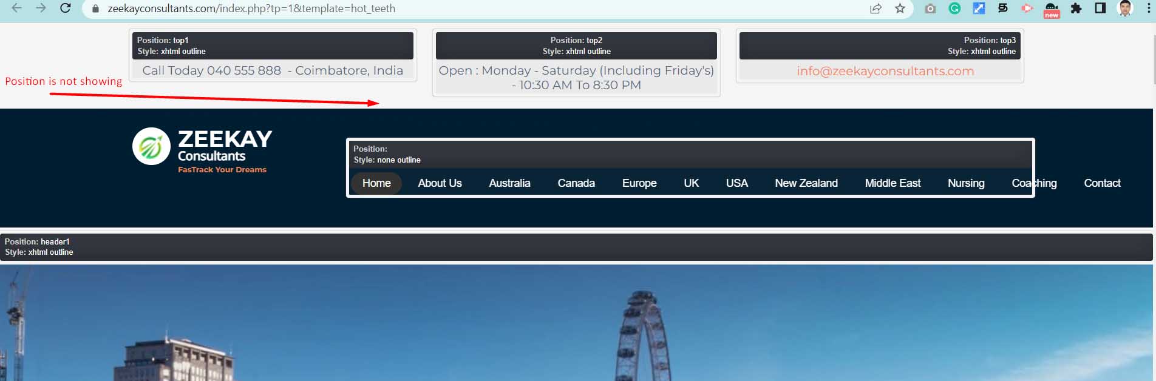Open the Chrome profile avatar
1156x381 pixels.
pyautogui.click(x=1125, y=8)
